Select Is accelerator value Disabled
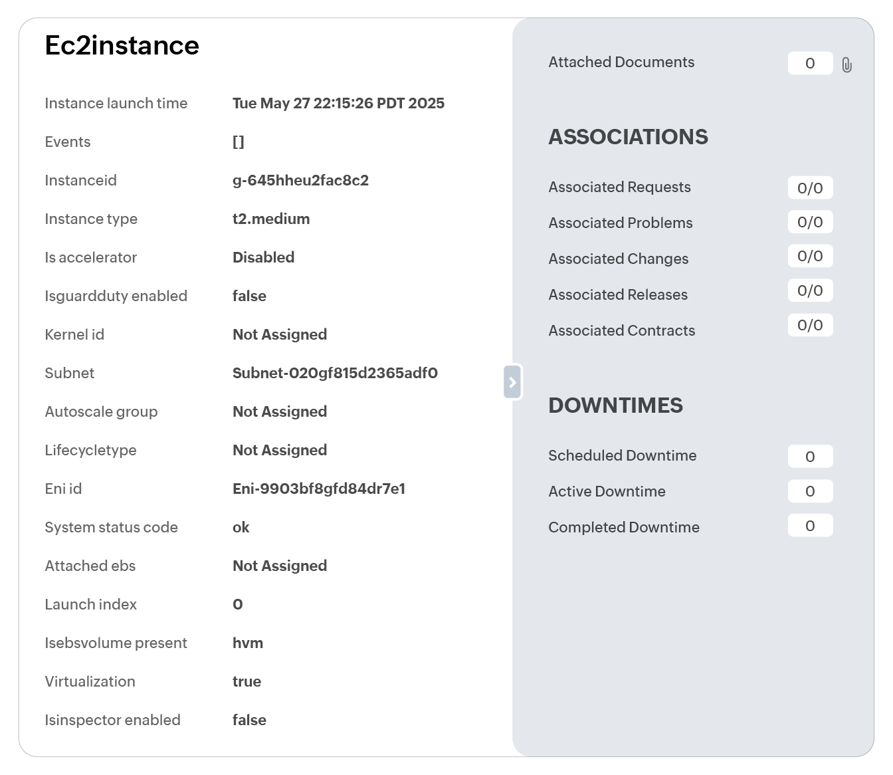 [263, 257]
